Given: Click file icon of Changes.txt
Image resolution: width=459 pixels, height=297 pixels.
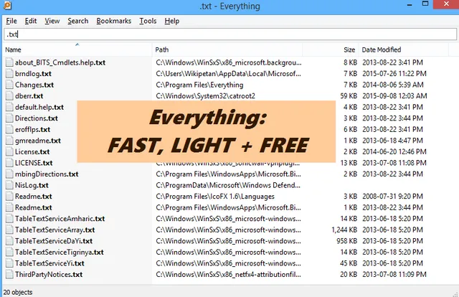Looking at the screenshot, I should coord(9,85).
